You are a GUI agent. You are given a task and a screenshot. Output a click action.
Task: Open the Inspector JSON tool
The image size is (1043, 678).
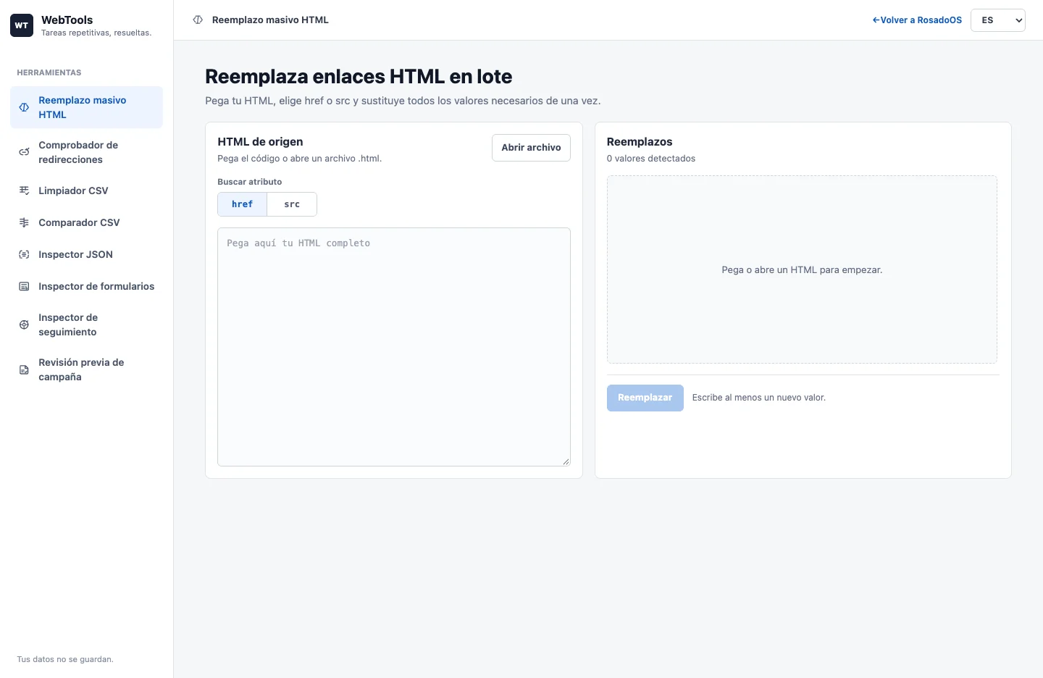coord(86,254)
